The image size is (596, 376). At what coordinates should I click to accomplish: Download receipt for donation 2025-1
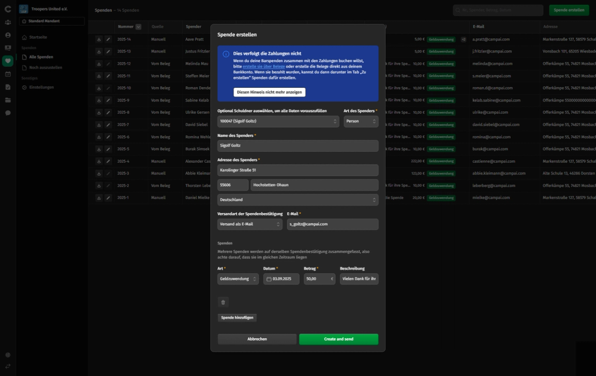(99, 198)
